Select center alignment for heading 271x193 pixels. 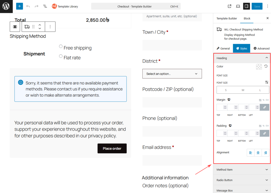click(x=258, y=153)
